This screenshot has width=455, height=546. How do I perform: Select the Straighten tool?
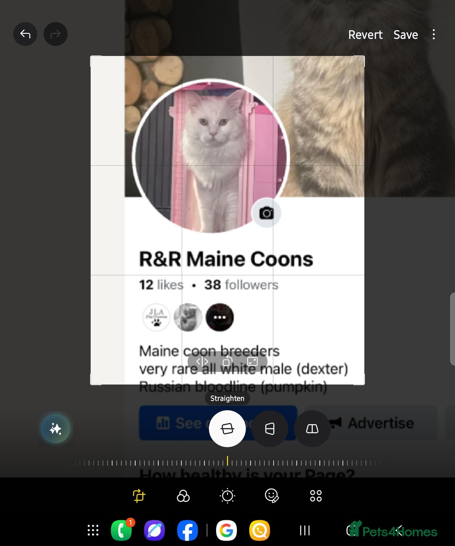[227, 429]
